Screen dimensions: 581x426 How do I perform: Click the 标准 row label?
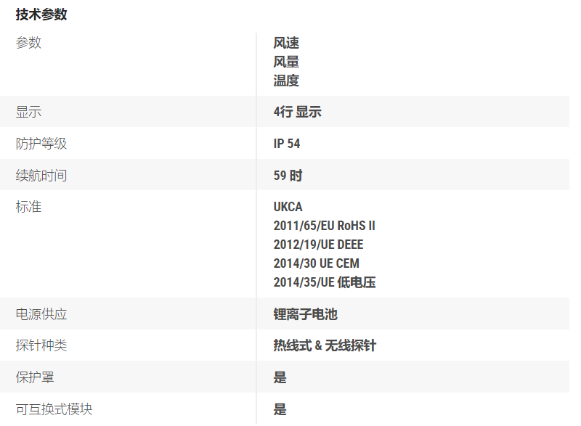click(29, 207)
